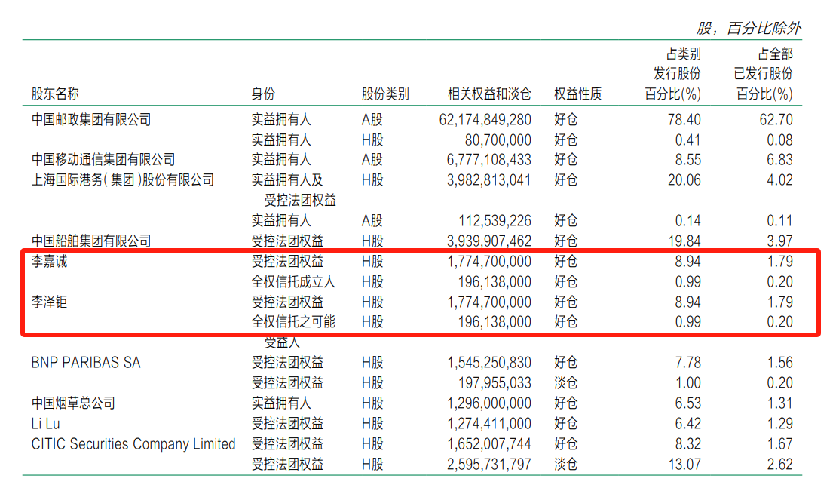Viewport: 836px width, 497px height.
Task: Click CITIC Securities Company Limited
Action: click(133, 443)
